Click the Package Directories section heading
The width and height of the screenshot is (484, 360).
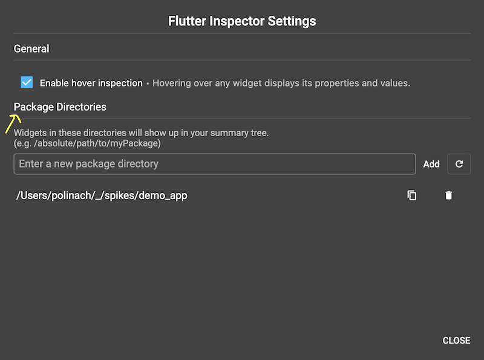pos(59,106)
